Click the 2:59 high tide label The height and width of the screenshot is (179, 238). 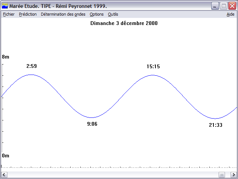point(32,66)
